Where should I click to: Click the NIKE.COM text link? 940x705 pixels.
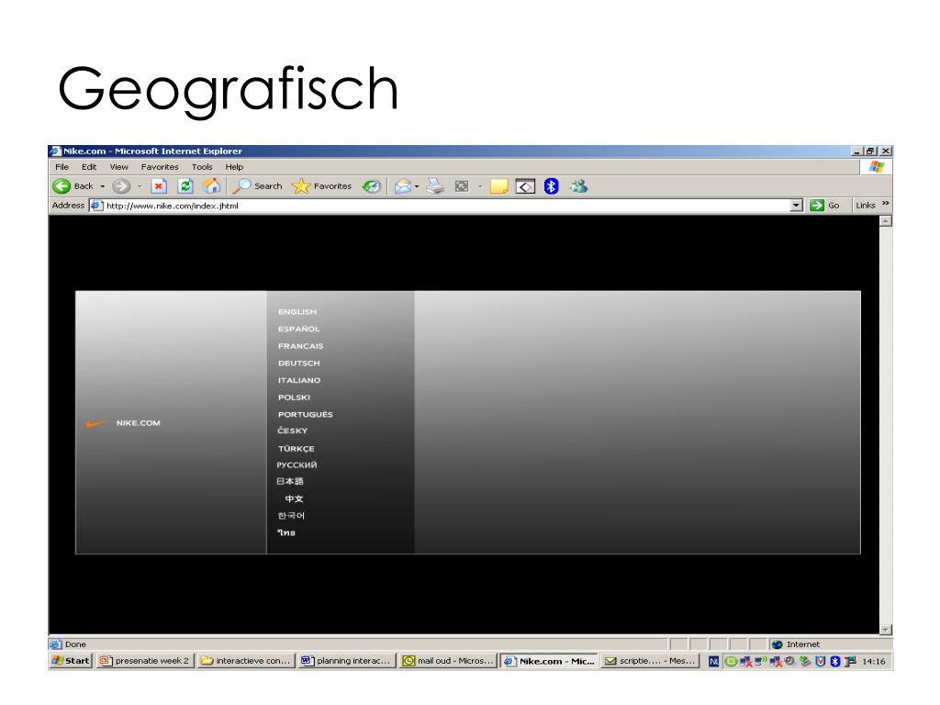[x=139, y=423]
